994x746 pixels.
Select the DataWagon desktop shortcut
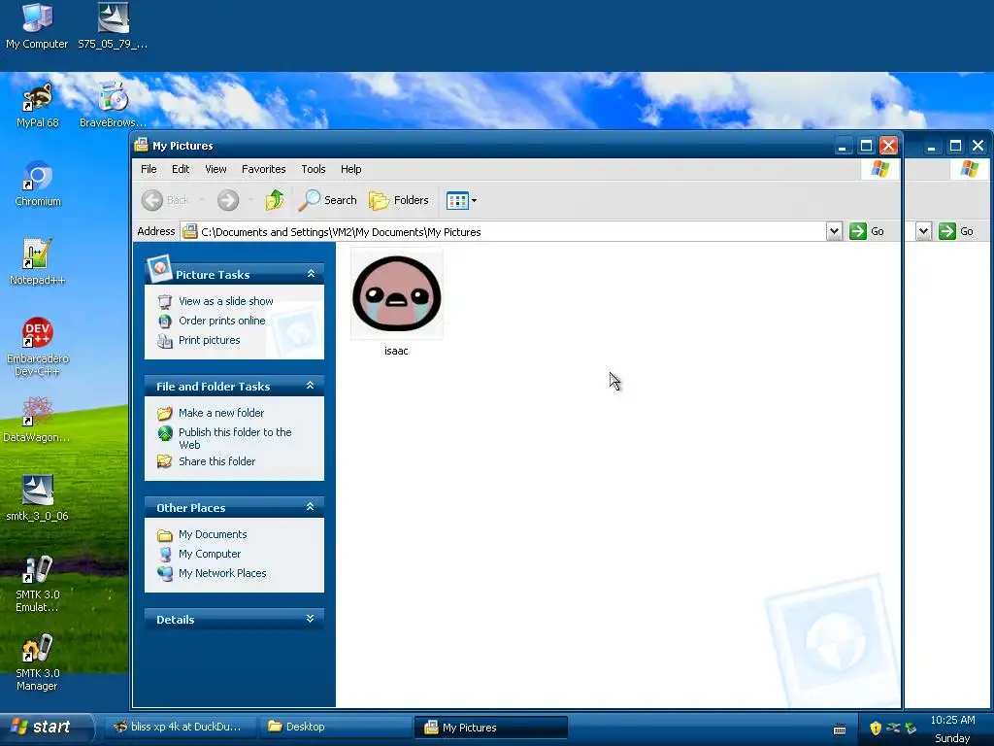pyautogui.click(x=37, y=420)
